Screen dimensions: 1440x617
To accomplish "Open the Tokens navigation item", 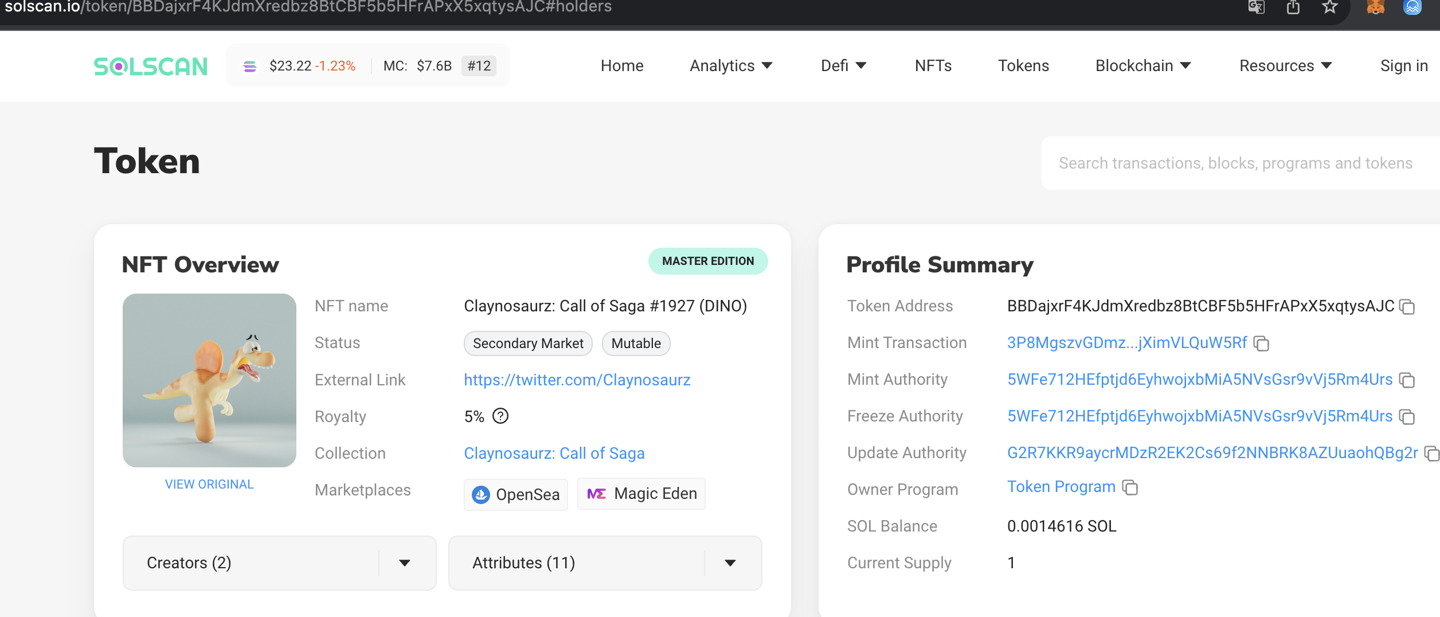I will [1023, 66].
